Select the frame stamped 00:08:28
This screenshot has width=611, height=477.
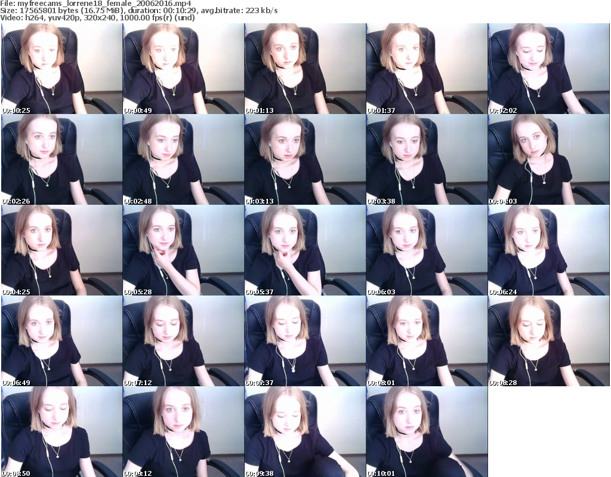[548, 341]
